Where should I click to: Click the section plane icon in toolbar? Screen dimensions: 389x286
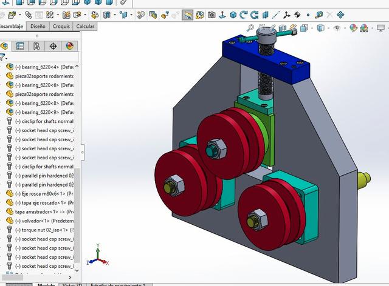click(265, 15)
